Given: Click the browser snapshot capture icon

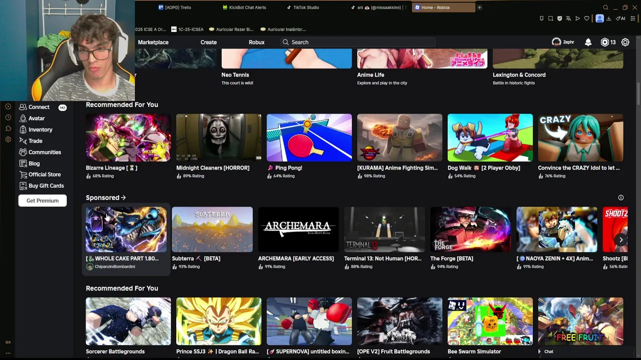Looking at the screenshot, I should click(x=550, y=18).
